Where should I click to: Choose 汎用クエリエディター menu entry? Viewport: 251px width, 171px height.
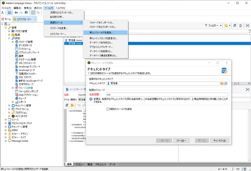coord(64,12)
